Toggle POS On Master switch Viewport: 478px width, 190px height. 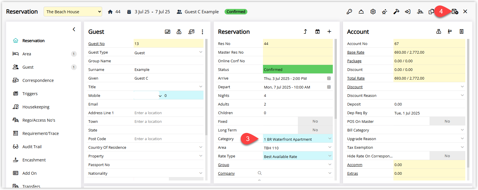point(447,121)
